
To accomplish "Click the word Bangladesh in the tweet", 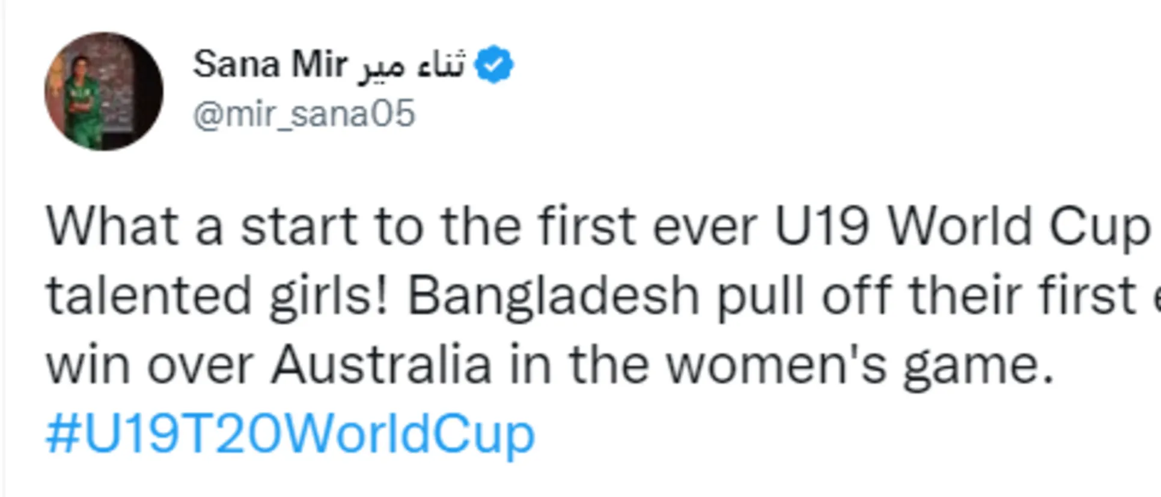I will click(x=553, y=296).
